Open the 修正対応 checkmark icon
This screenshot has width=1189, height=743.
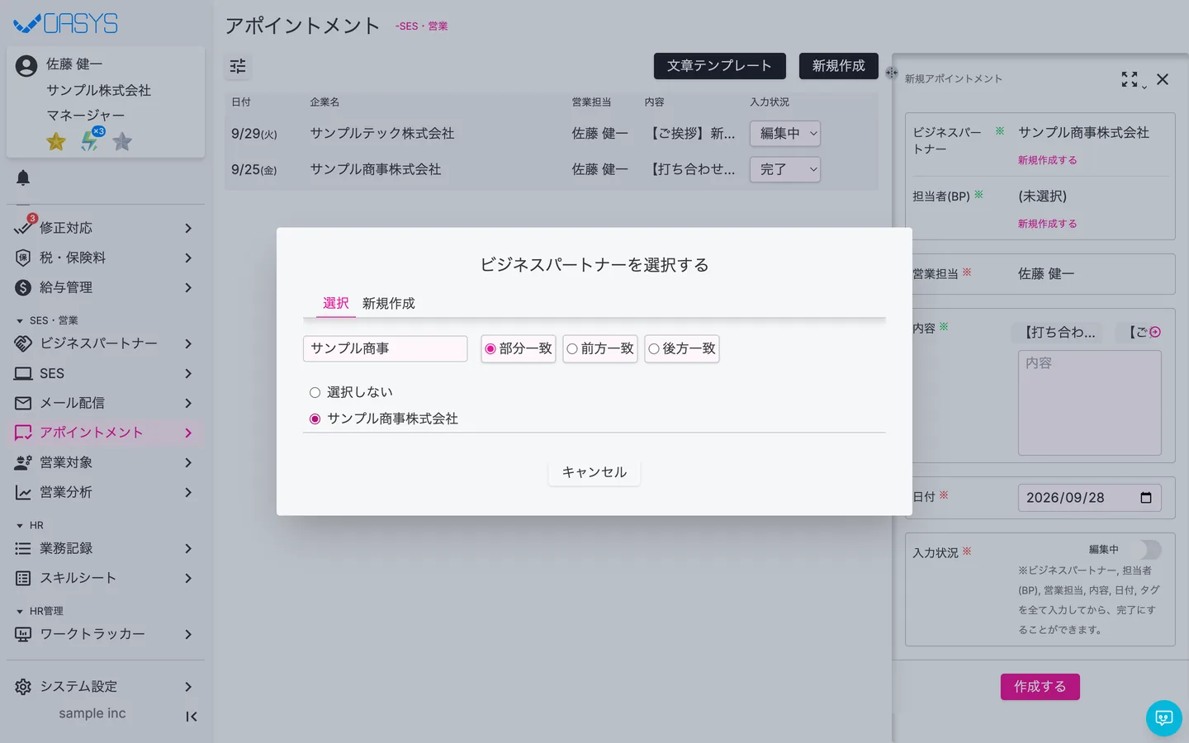(23, 226)
